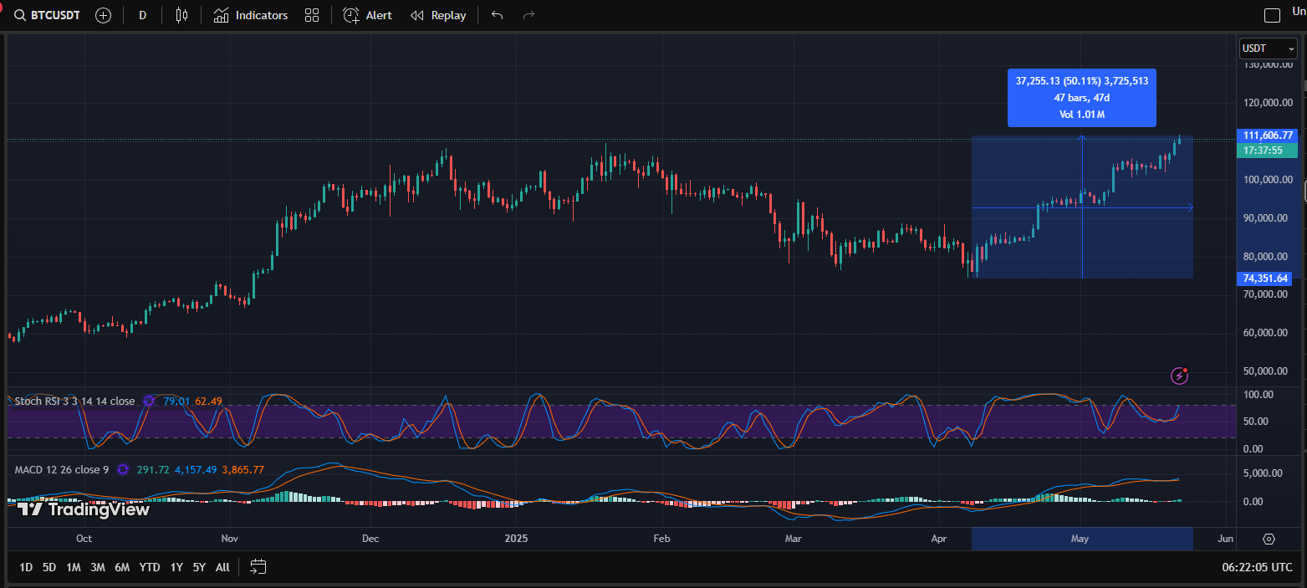
Task: Open the layout setup square icon
Action: (1272, 15)
